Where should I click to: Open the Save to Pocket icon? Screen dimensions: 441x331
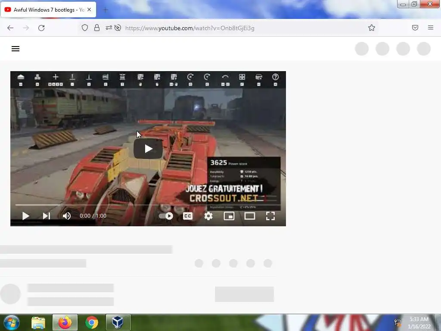tap(415, 28)
